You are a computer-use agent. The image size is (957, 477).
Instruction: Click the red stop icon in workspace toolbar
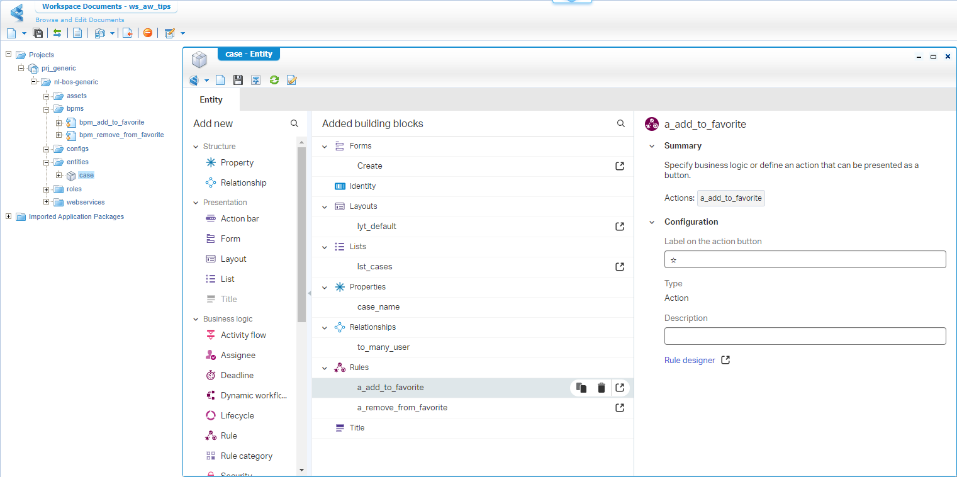coord(148,33)
